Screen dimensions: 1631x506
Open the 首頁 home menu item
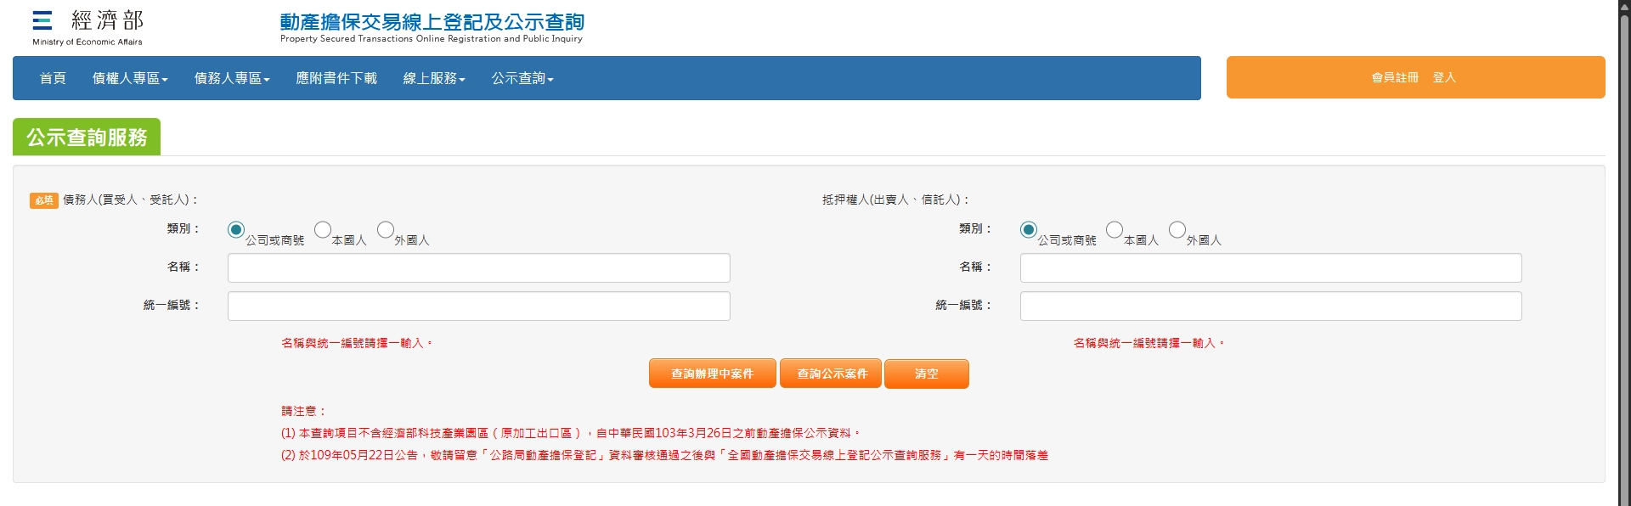(x=53, y=78)
